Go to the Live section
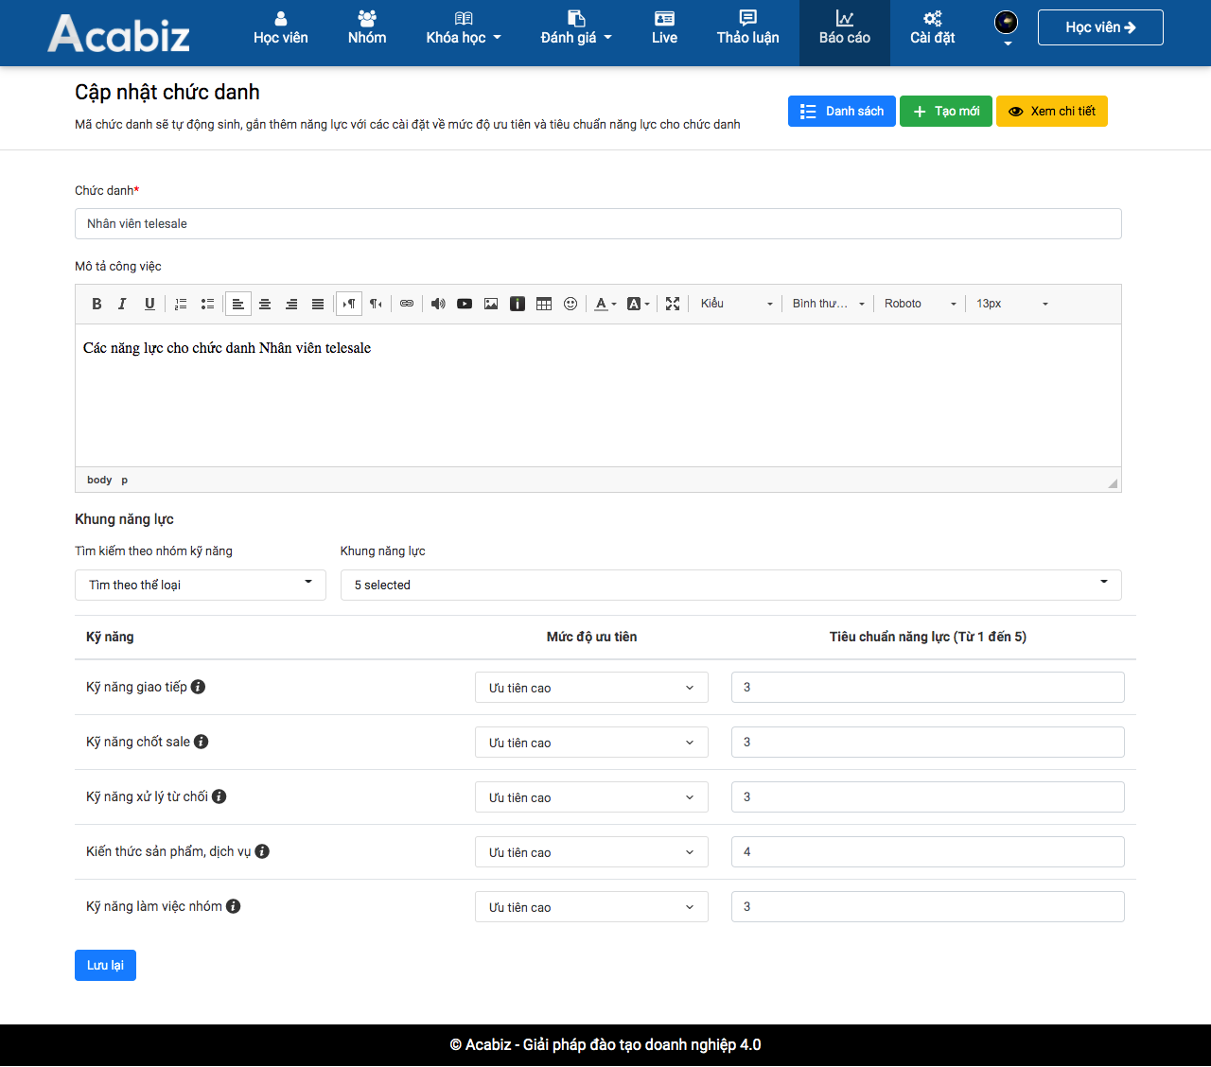Viewport: 1211px width, 1067px height. pos(665,27)
